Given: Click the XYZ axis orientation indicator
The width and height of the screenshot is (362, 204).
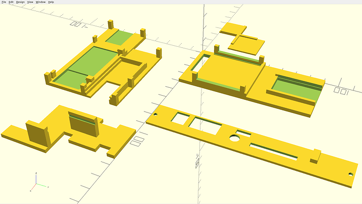Looking at the screenshot, I should click(38, 182).
